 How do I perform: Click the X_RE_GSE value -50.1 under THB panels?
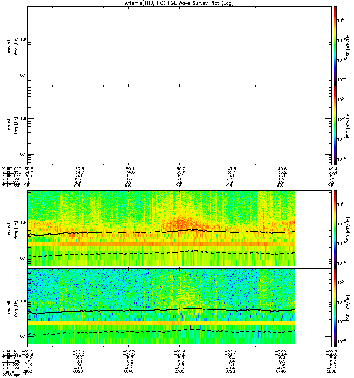coord(129,169)
